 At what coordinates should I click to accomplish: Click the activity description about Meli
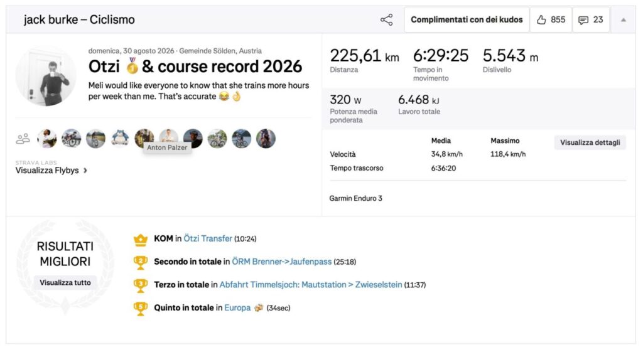coord(198,91)
